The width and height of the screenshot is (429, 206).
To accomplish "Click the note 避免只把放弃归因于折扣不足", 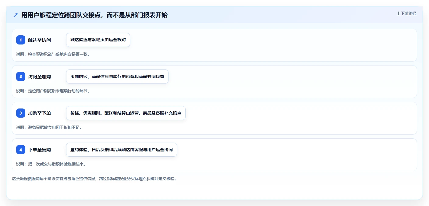I will [49, 127].
